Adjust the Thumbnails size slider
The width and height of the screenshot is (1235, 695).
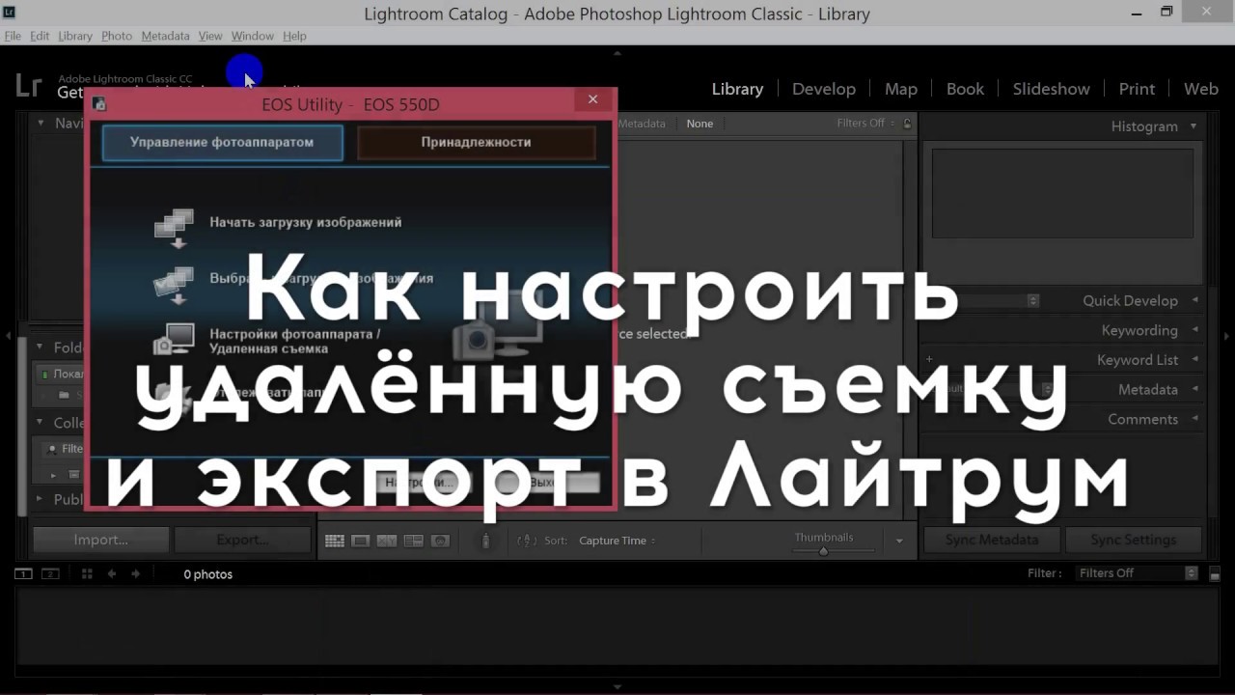[823, 551]
